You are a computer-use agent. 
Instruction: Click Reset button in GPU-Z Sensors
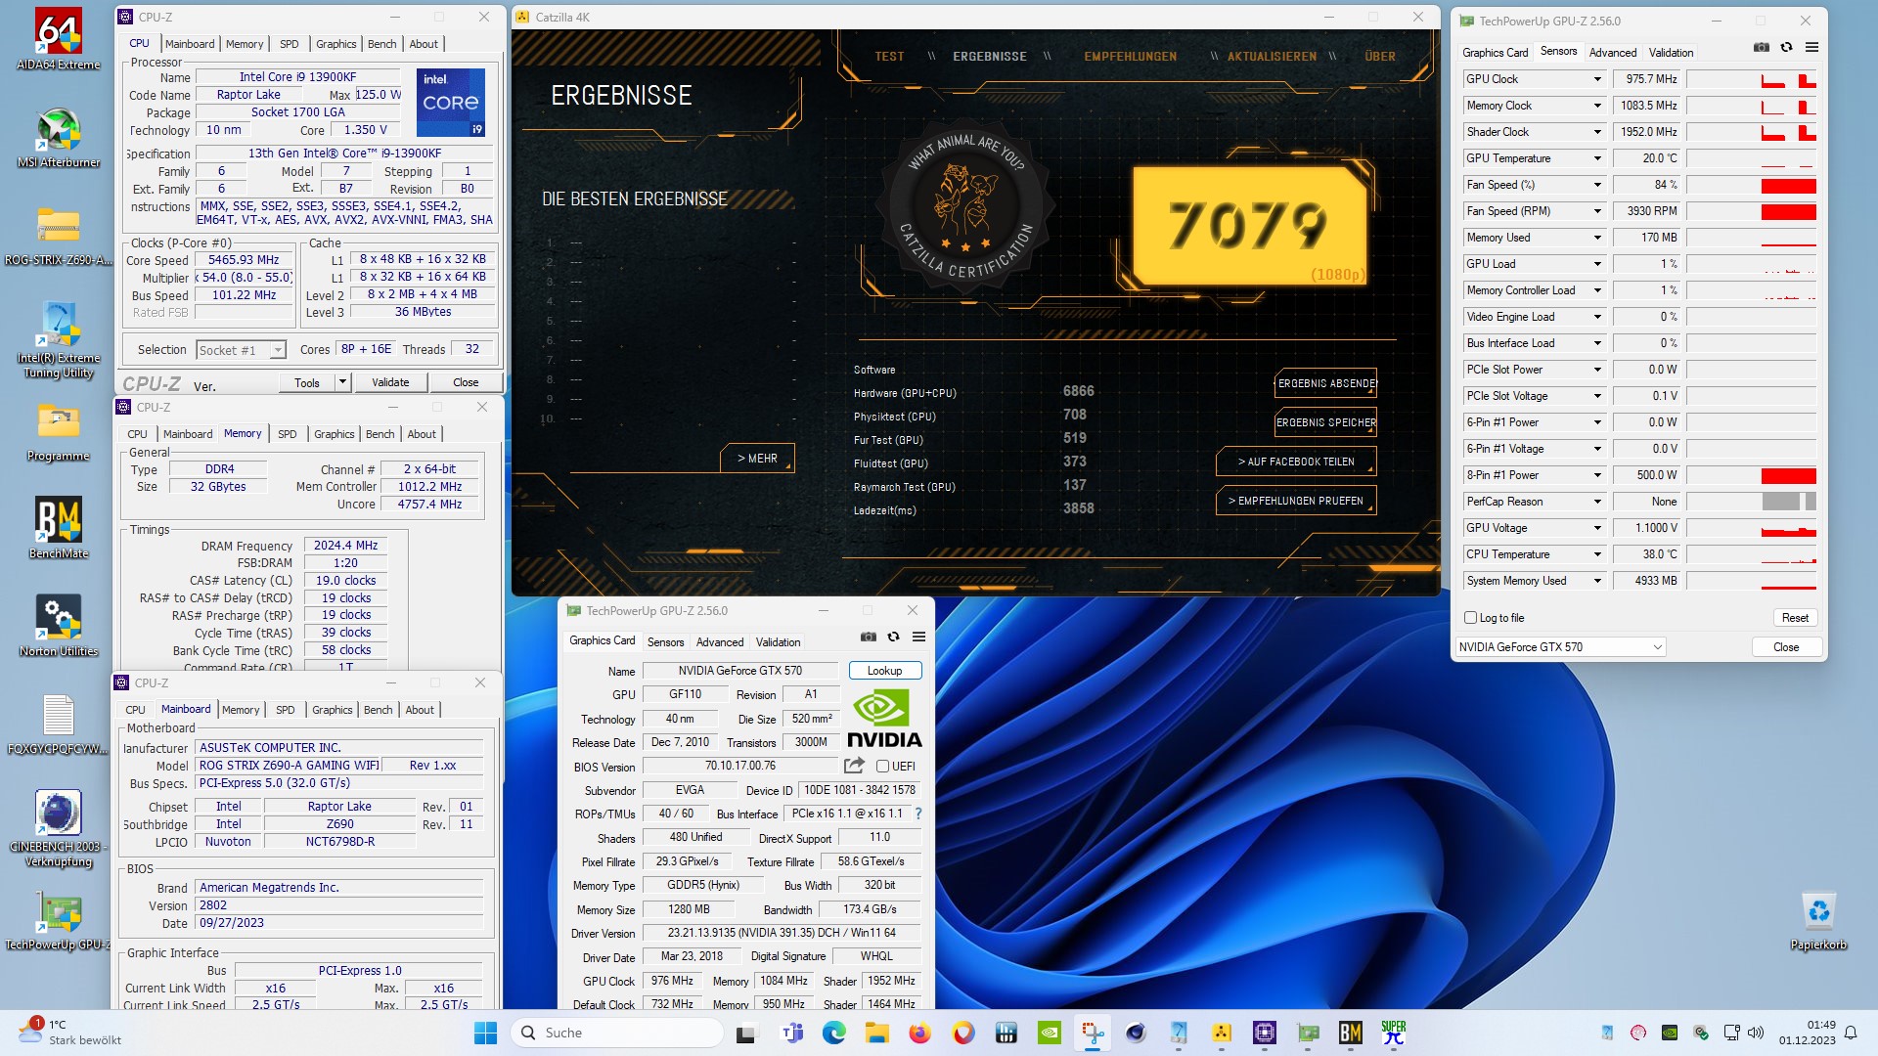(1795, 618)
